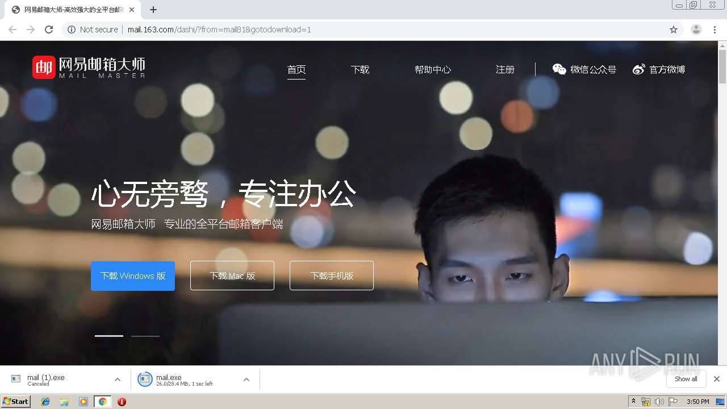Viewport: 727px width, 409px height.
Task: Open the Chrome three-dot menu
Action: [715, 30]
